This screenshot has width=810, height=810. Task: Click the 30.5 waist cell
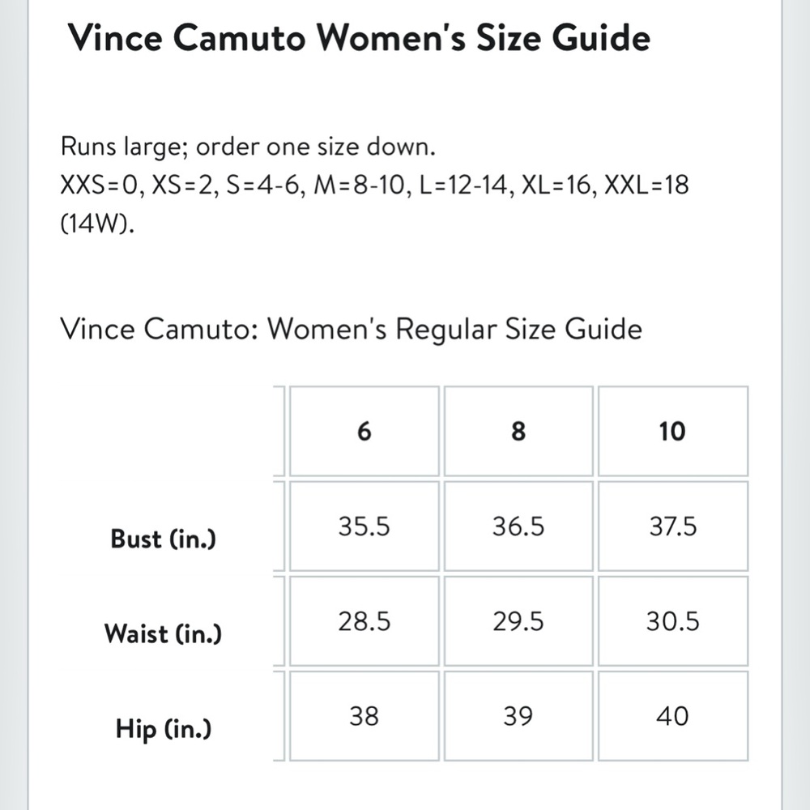672,621
